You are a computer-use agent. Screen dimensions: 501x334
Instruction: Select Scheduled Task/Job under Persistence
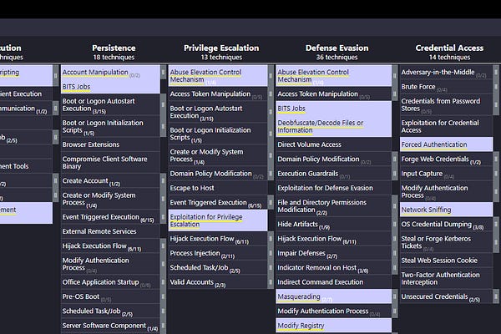[x=110, y=311]
